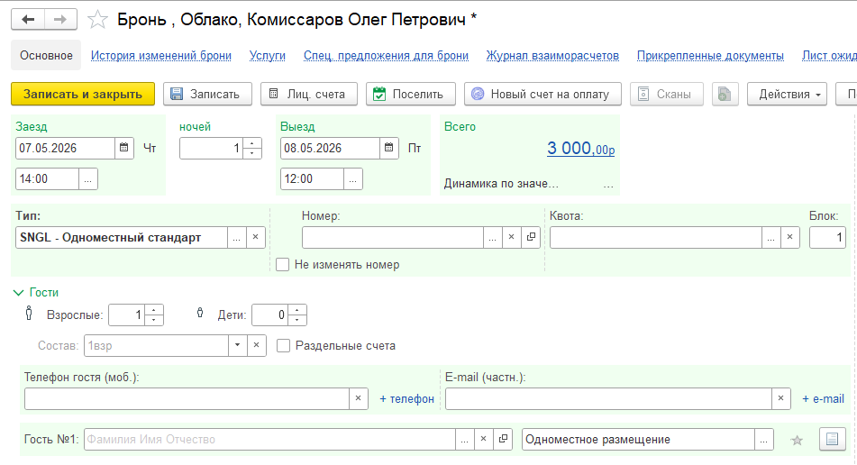Click the Блок number field
The height and width of the screenshot is (465, 857).
click(x=827, y=238)
